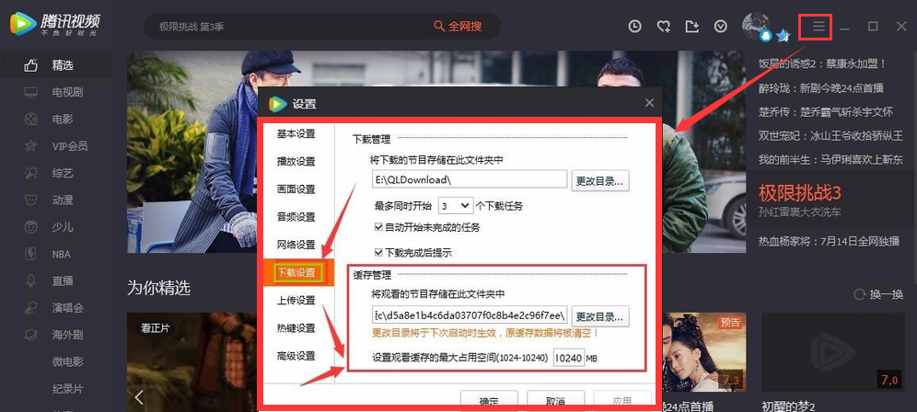Viewport: 917px width, 412px height.
Task: Open the main hamburger menu icon
Action: coord(818,27)
